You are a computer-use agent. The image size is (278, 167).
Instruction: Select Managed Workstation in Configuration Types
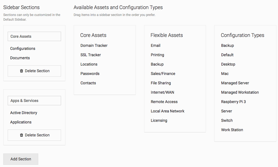point(240,92)
